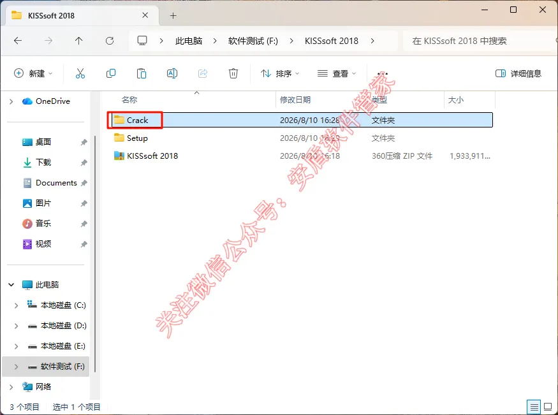Switch to large thumbnails view icon
The width and height of the screenshot is (558, 415).
coord(548,407)
